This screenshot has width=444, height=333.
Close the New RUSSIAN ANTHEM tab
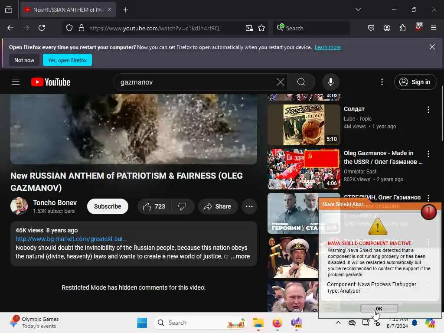pos(109,10)
